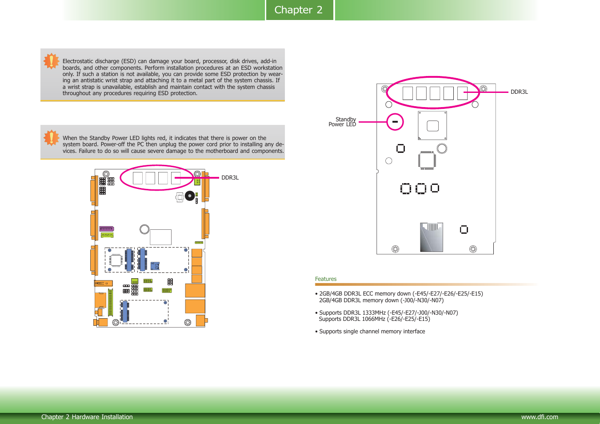Click the Standby Power LED marker on the board
Image resolution: width=600 pixels, height=424 pixels.
pyautogui.click(x=395, y=122)
